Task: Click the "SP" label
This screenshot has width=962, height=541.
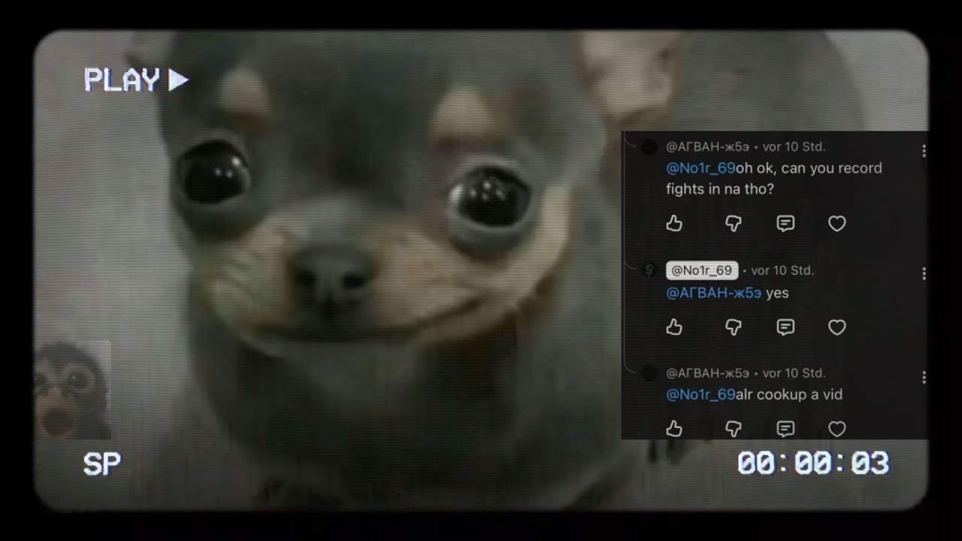Action: (x=102, y=464)
